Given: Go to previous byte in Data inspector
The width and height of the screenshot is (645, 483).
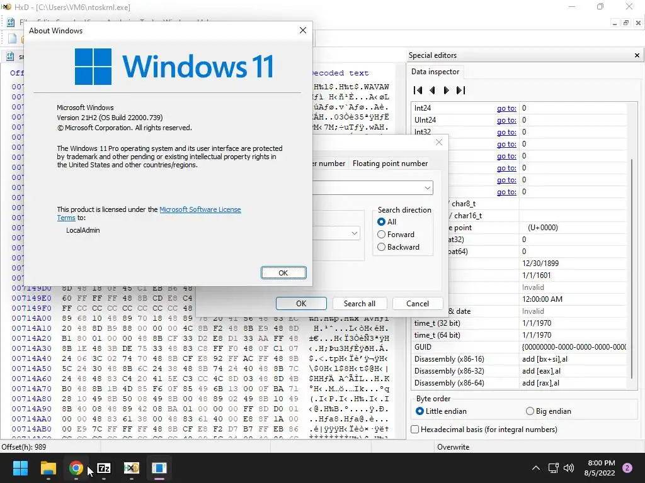Looking at the screenshot, I should [432, 91].
